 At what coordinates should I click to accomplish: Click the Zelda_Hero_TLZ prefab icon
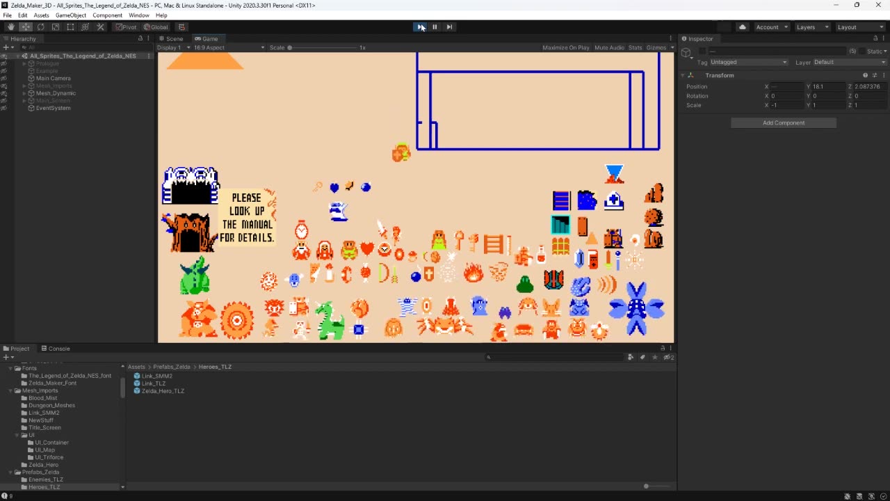coord(137,391)
